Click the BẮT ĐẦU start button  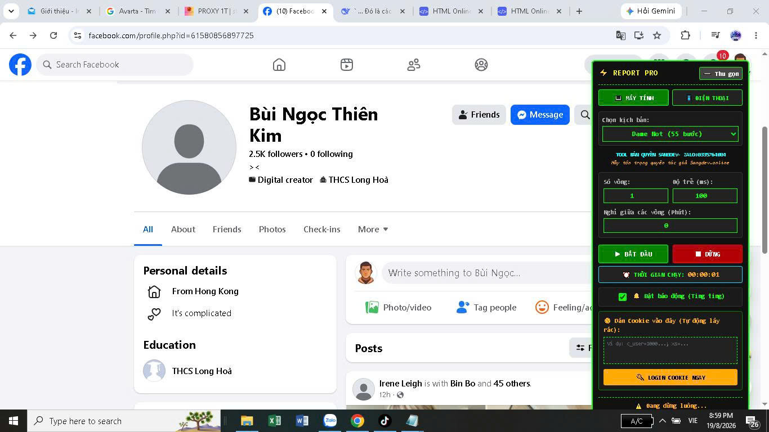633,254
